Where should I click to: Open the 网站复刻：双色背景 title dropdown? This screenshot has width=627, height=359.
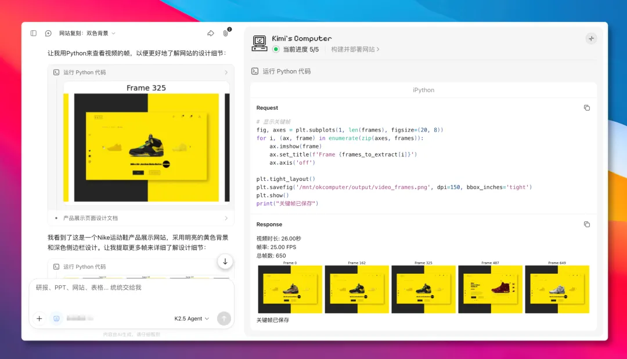pyautogui.click(x=87, y=33)
